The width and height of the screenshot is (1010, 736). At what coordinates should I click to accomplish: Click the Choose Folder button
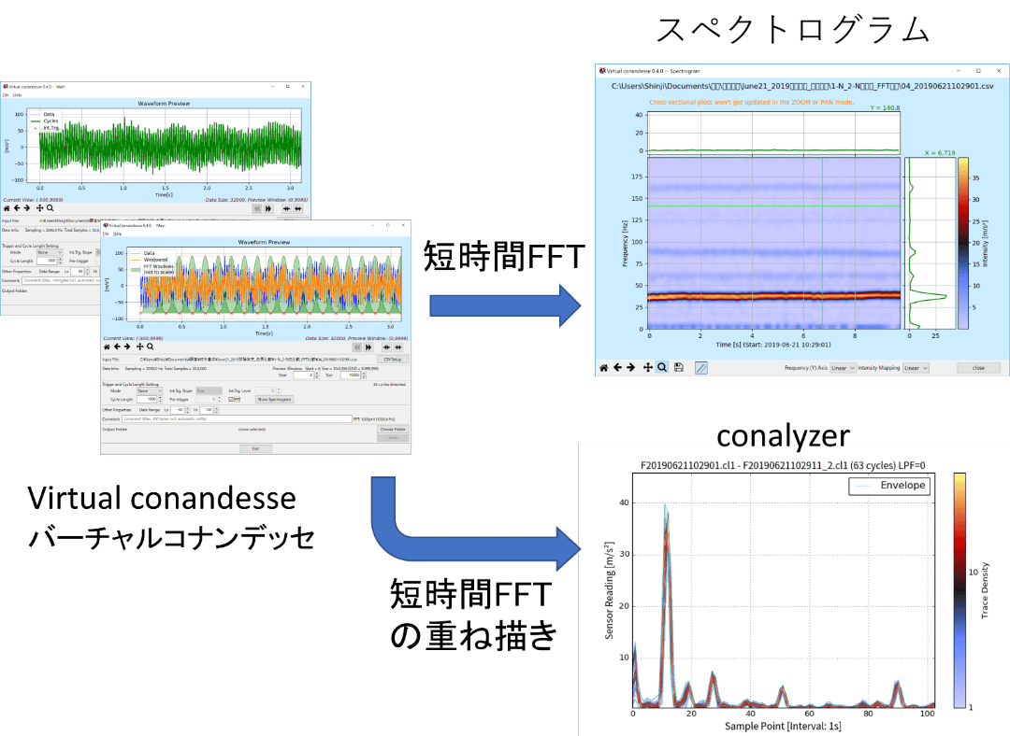[392, 429]
